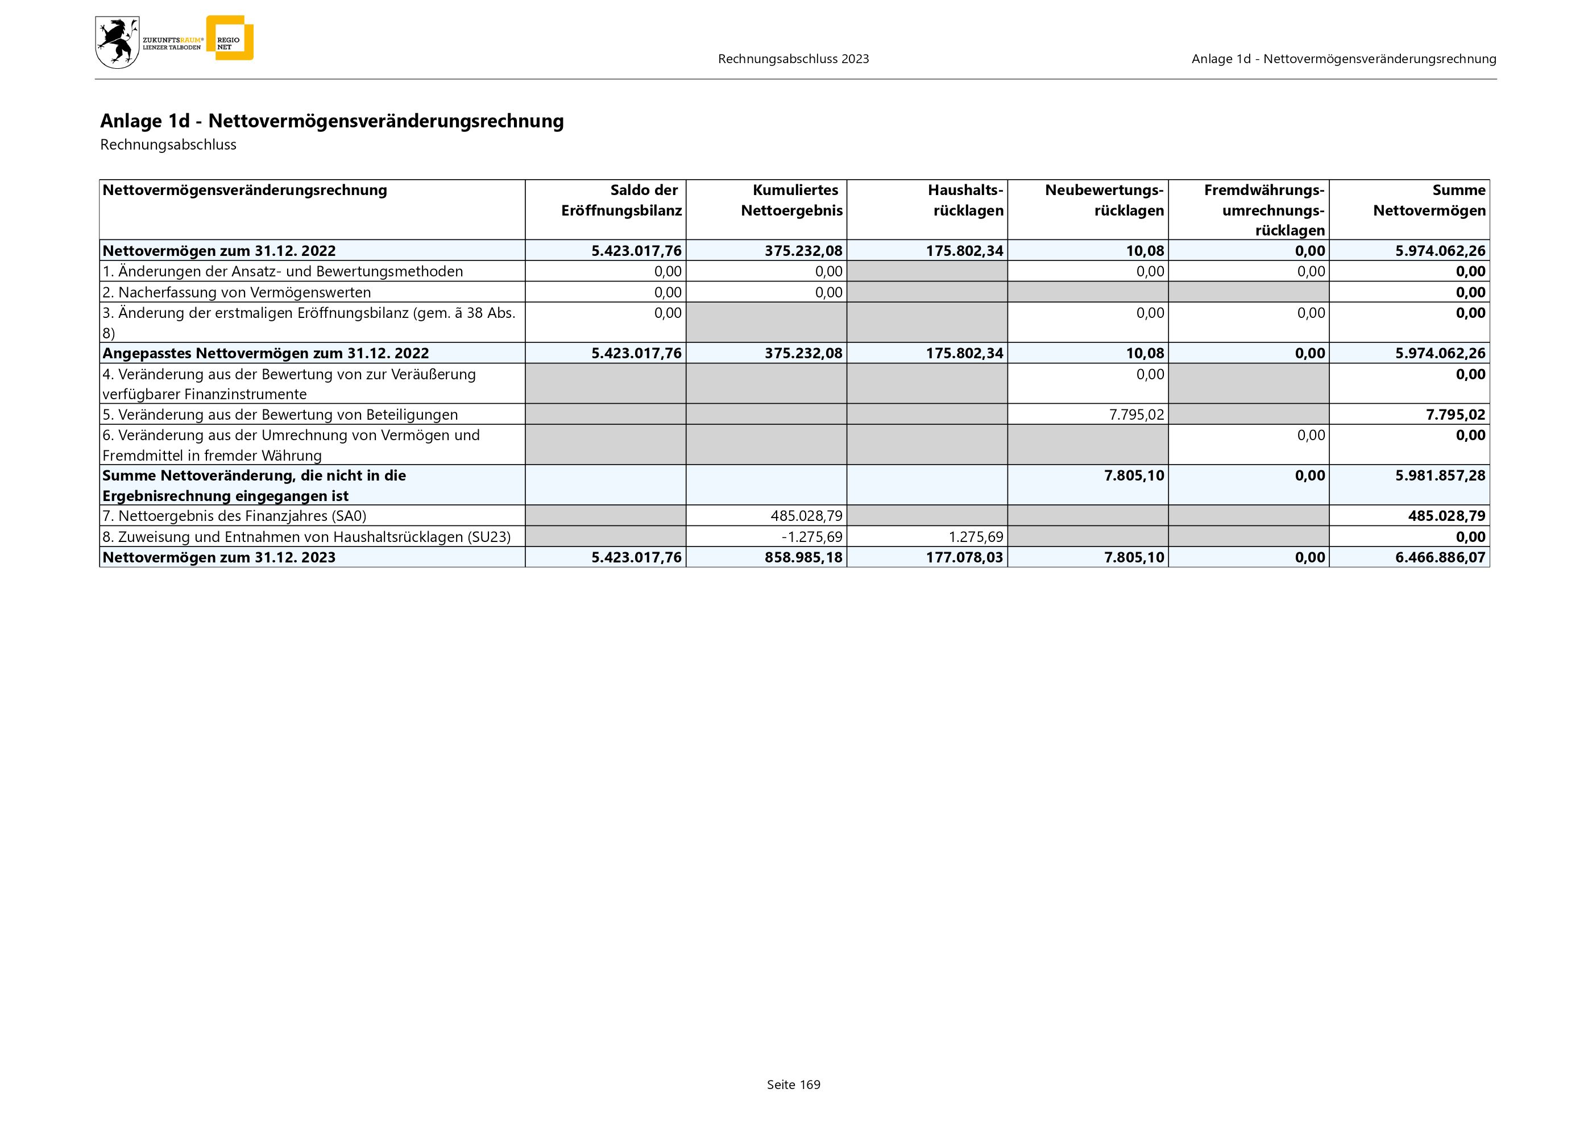Image resolution: width=1592 pixels, height=1126 pixels.
Task: Click the Fremdwährungsumrechnungsrücklagen column header
Action: pos(1264,210)
